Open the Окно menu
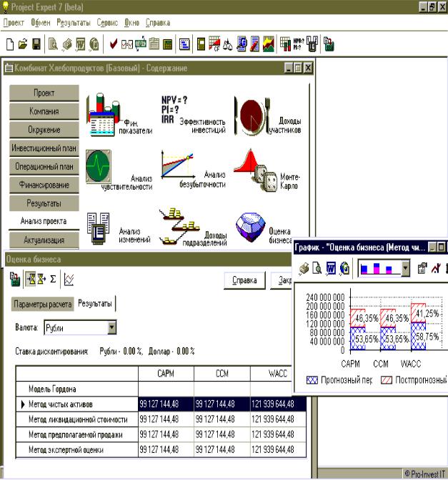448x480 pixels. tap(132, 23)
